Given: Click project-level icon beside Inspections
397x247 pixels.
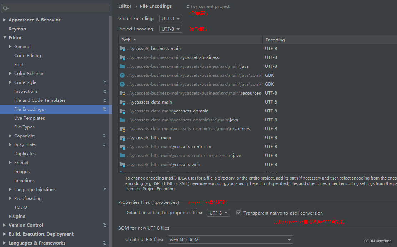Looking at the screenshot, I should click(104, 91).
